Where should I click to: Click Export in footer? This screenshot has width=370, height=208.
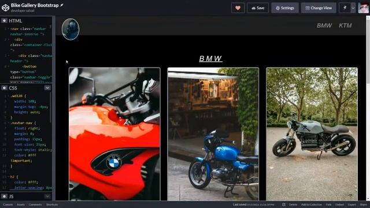pos(351,205)
